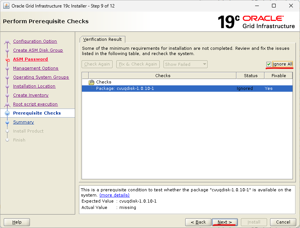300x228 pixels.
Task: Open the Show Failed dropdown
Action: [x=186, y=64]
